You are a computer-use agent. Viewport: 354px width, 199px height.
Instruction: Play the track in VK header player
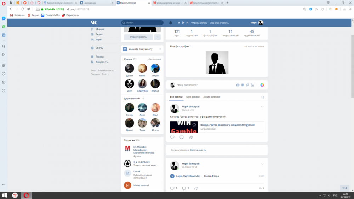(x=183, y=23)
